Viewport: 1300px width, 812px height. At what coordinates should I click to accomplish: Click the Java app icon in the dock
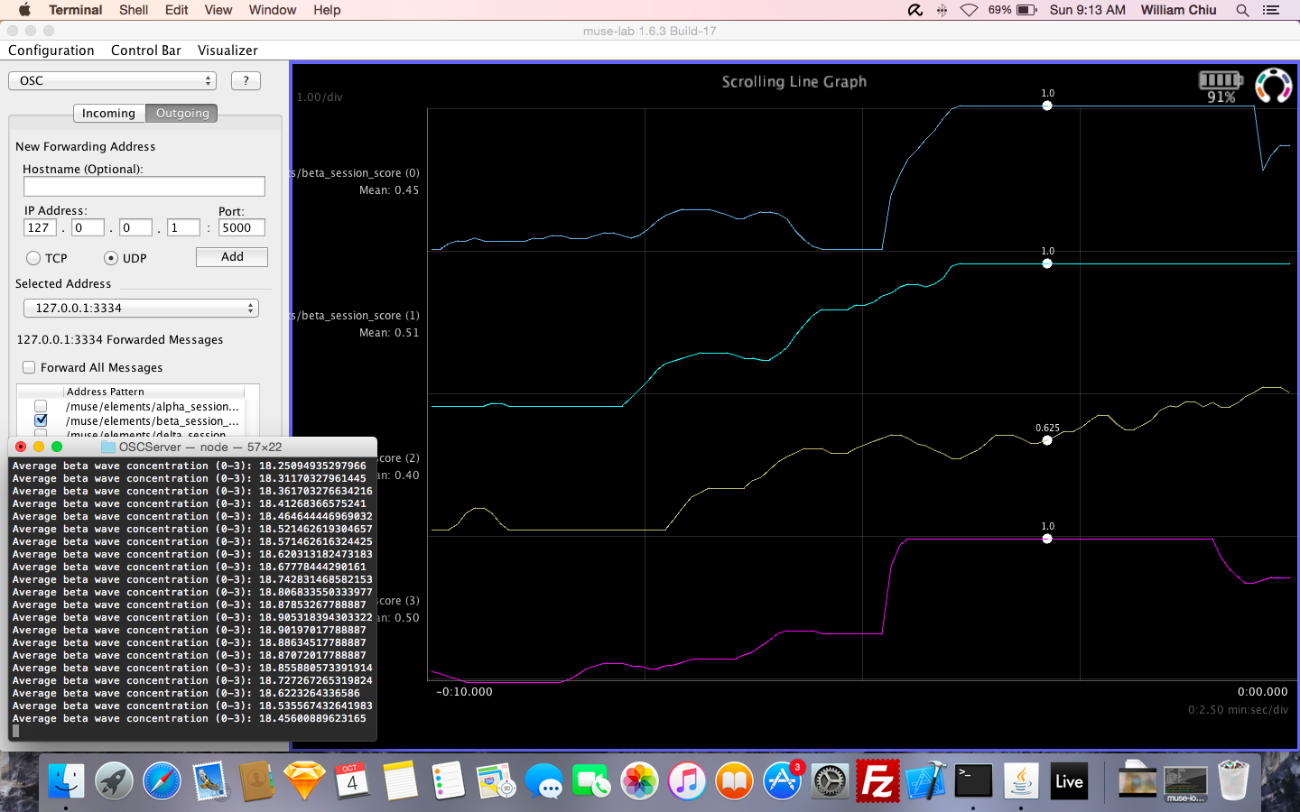coord(1021,781)
